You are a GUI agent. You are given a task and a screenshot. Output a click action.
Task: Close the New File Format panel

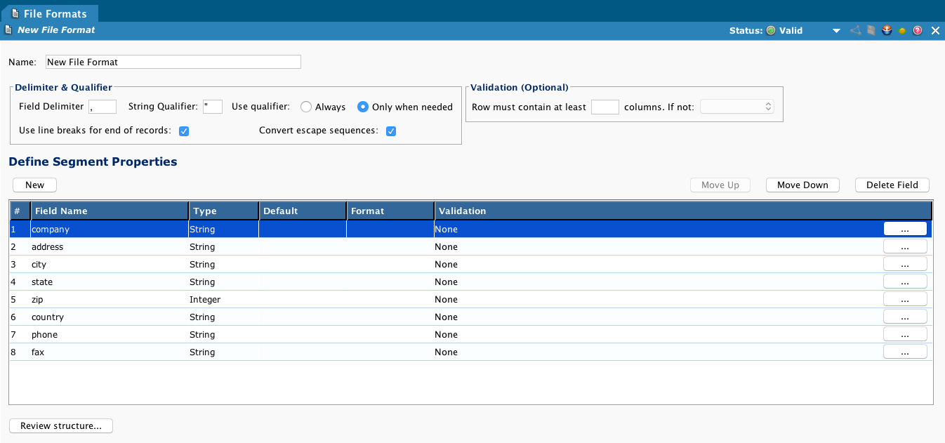pyautogui.click(x=935, y=31)
